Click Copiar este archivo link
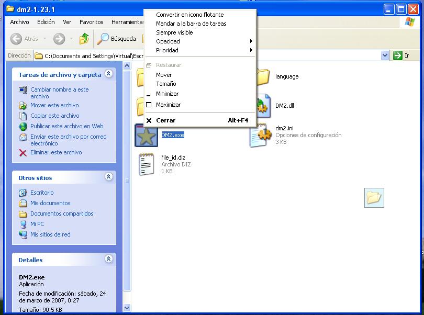The width and height of the screenshot is (424, 315). coord(55,116)
